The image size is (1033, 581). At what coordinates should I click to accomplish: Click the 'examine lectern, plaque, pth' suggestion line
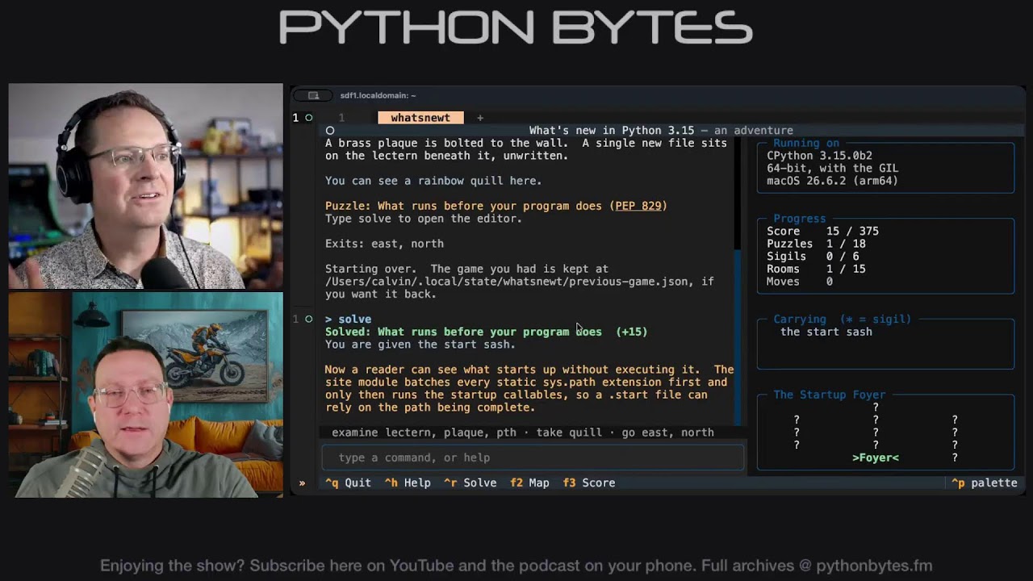(x=523, y=433)
